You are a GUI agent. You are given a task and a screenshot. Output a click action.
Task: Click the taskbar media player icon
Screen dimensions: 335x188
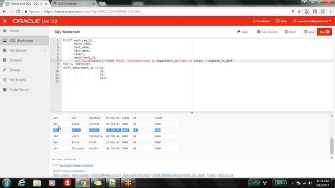point(52,183)
